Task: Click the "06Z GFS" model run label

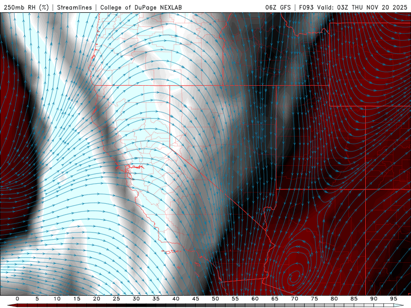Action: coord(278,7)
